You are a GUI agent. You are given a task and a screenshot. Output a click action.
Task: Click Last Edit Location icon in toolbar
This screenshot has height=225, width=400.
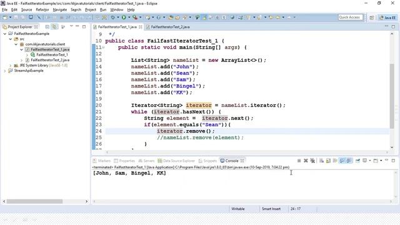point(271,17)
